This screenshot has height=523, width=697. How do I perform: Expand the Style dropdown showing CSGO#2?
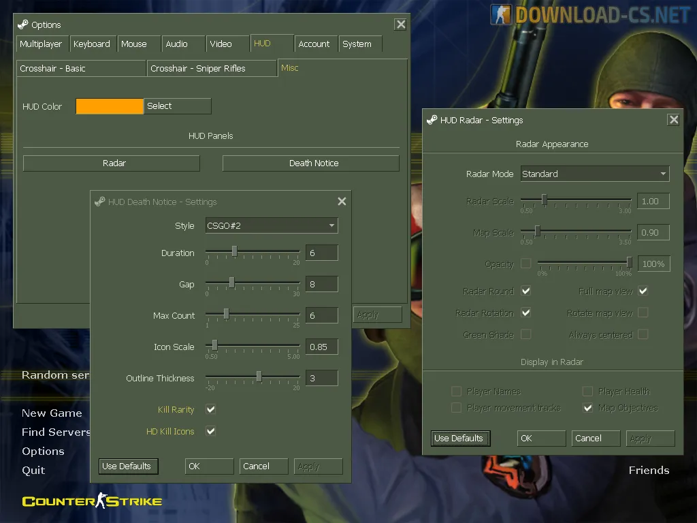(272, 225)
